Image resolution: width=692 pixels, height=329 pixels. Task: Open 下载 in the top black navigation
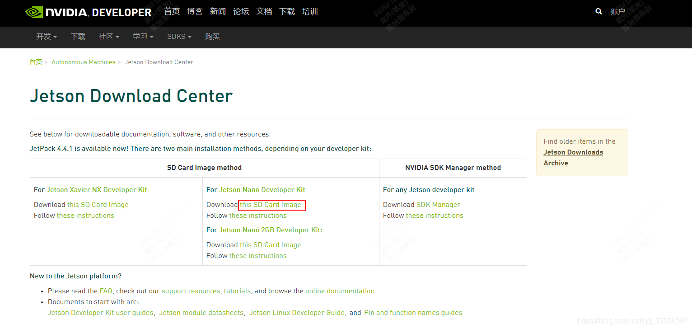[x=287, y=11]
